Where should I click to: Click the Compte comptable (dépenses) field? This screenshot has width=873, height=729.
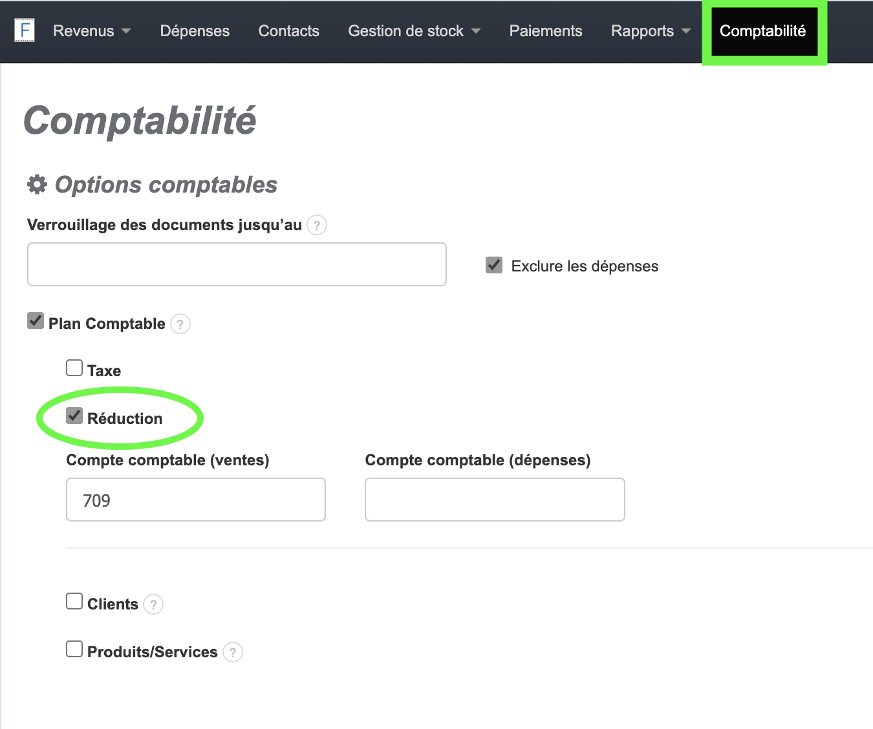(494, 499)
